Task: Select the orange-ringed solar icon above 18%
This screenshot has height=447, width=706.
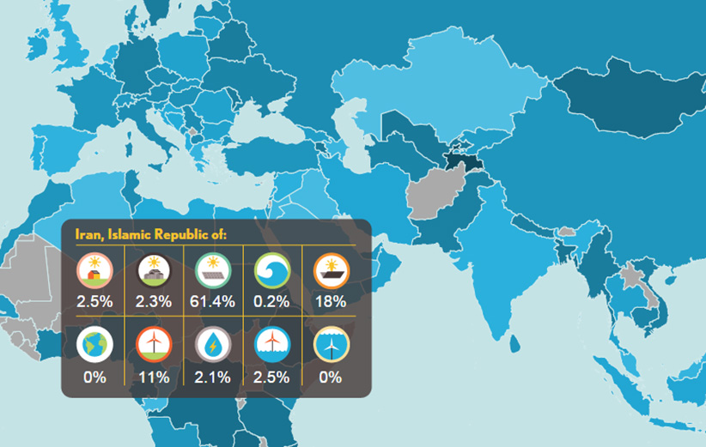Action: (x=332, y=270)
